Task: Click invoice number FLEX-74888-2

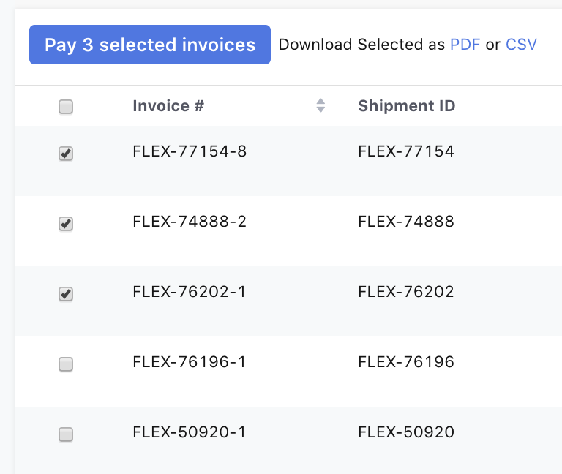Action: pyautogui.click(x=190, y=222)
